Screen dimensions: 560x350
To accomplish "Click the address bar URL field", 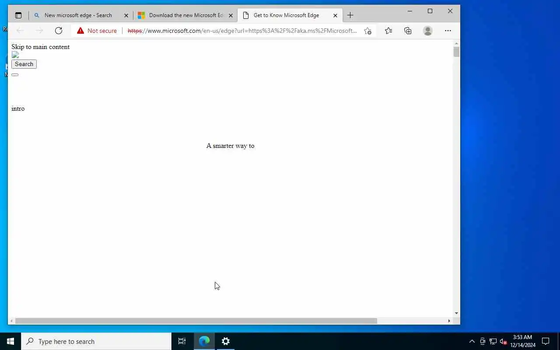I will coord(242,31).
